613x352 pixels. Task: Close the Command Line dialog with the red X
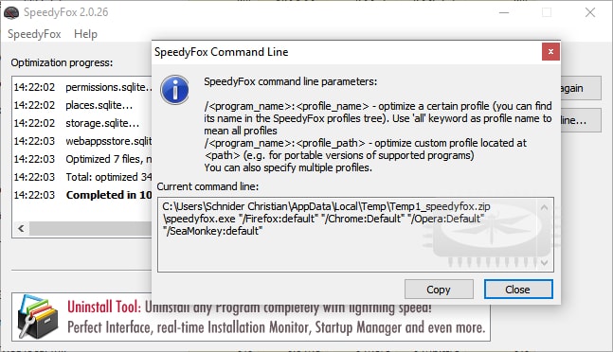pyautogui.click(x=550, y=51)
